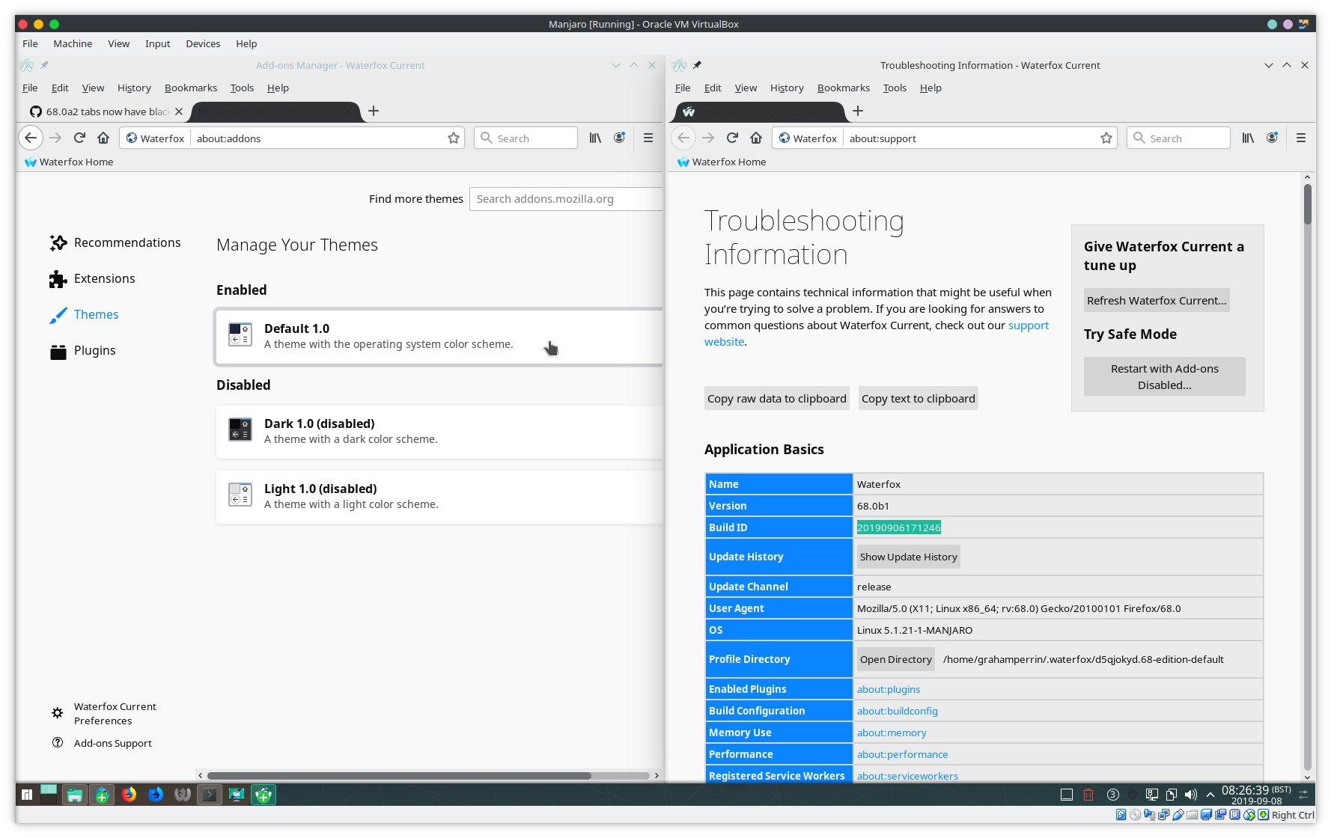Open Plugins category in add-ons sidebar
This screenshot has height=838, width=1331.
pos(83,350)
